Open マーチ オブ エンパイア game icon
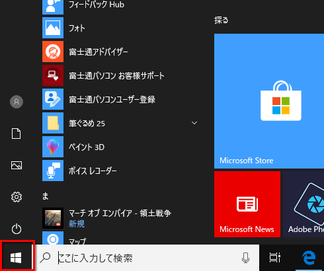The image size is (324, 271). point(53,218)
